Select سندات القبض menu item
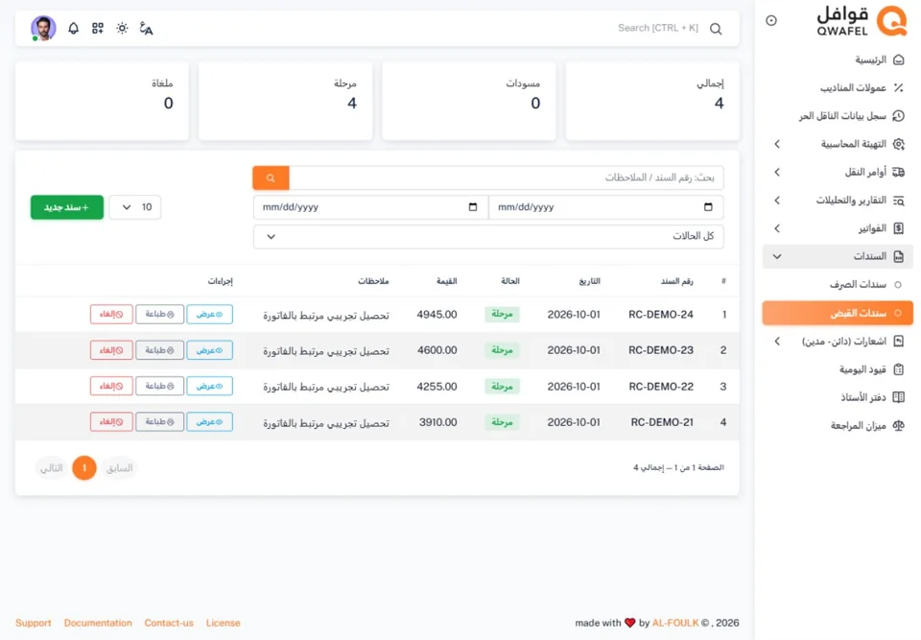The height and width of the screenshot is (640, 921). coord(838,313)
